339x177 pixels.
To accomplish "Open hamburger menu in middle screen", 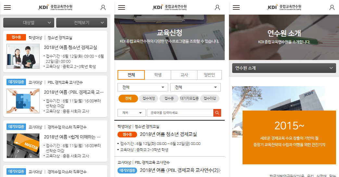I will click(x=121, y=7).
